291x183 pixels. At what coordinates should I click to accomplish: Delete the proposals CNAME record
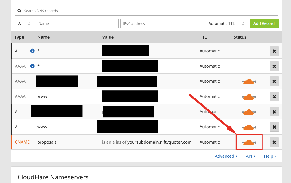pos(274,142)
